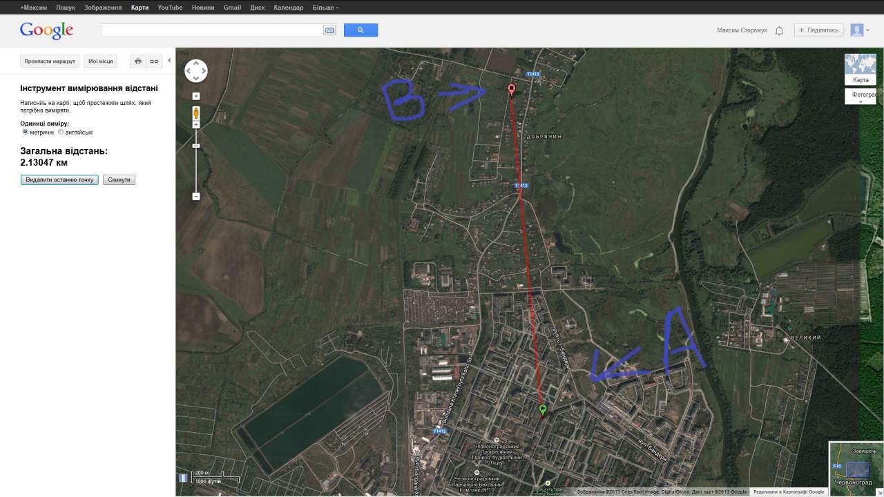Screen dimensions: 884x497
Task: Click the T1413 road shield at the top of map
Action: click(x=532, y=74)
